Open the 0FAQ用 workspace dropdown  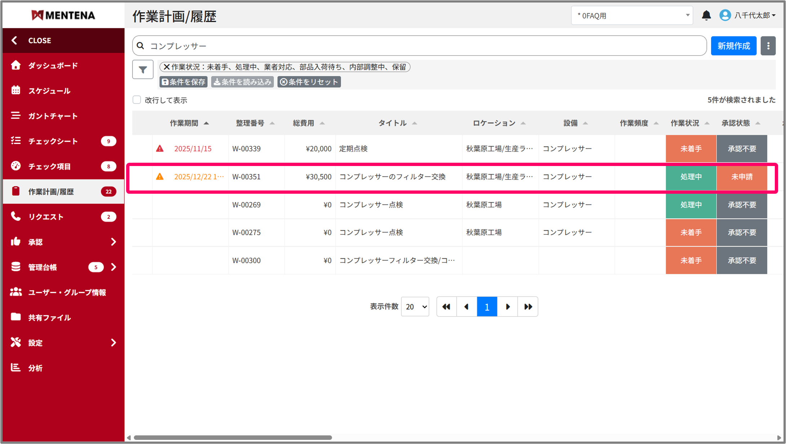[x=632, y=15]
